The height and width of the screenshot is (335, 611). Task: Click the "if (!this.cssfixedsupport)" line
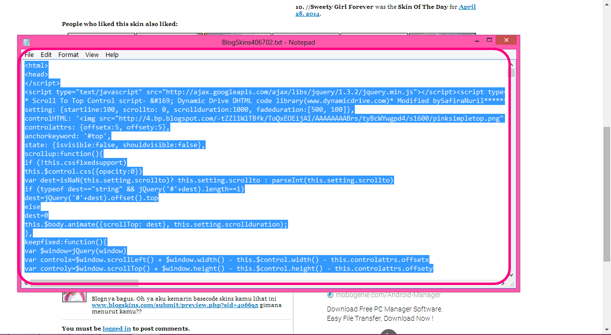76,162
